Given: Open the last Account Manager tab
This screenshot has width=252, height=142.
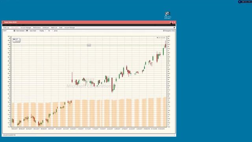Looking at the screenshot, I should (70, 28).
